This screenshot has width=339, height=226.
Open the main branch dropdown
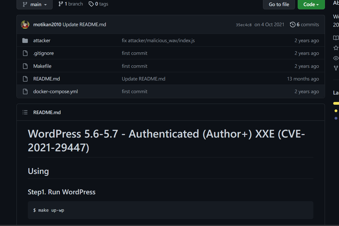[34, 4]
